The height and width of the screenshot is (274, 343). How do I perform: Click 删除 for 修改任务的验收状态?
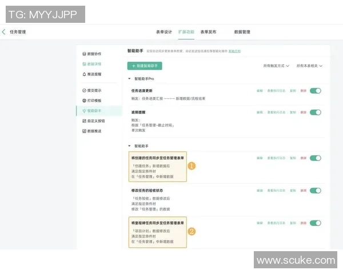click(x=304, y=191)
